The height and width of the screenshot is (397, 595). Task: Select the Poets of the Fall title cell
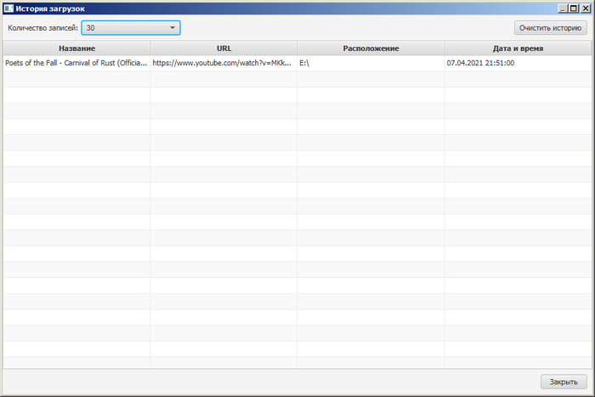click(76, 63)
